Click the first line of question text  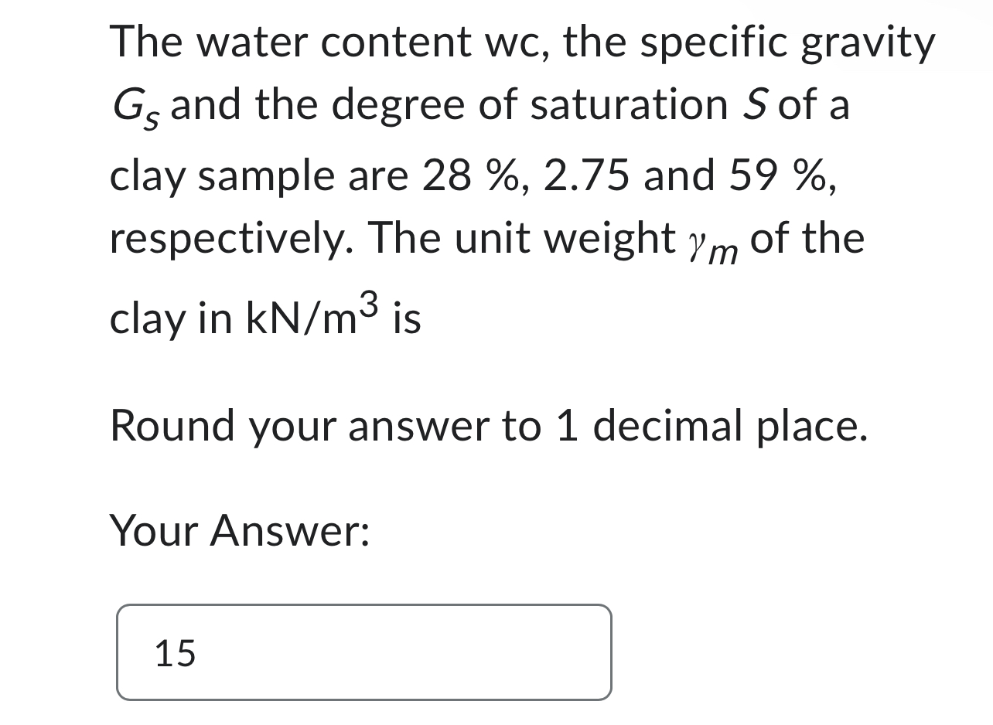coord(518,40)
